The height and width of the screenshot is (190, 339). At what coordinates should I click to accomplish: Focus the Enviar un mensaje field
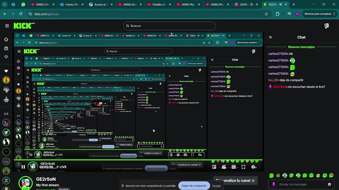coord(301,184)
